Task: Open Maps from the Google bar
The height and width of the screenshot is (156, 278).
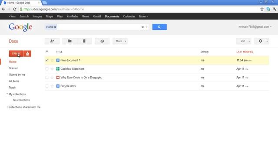Action: [50, 16]
